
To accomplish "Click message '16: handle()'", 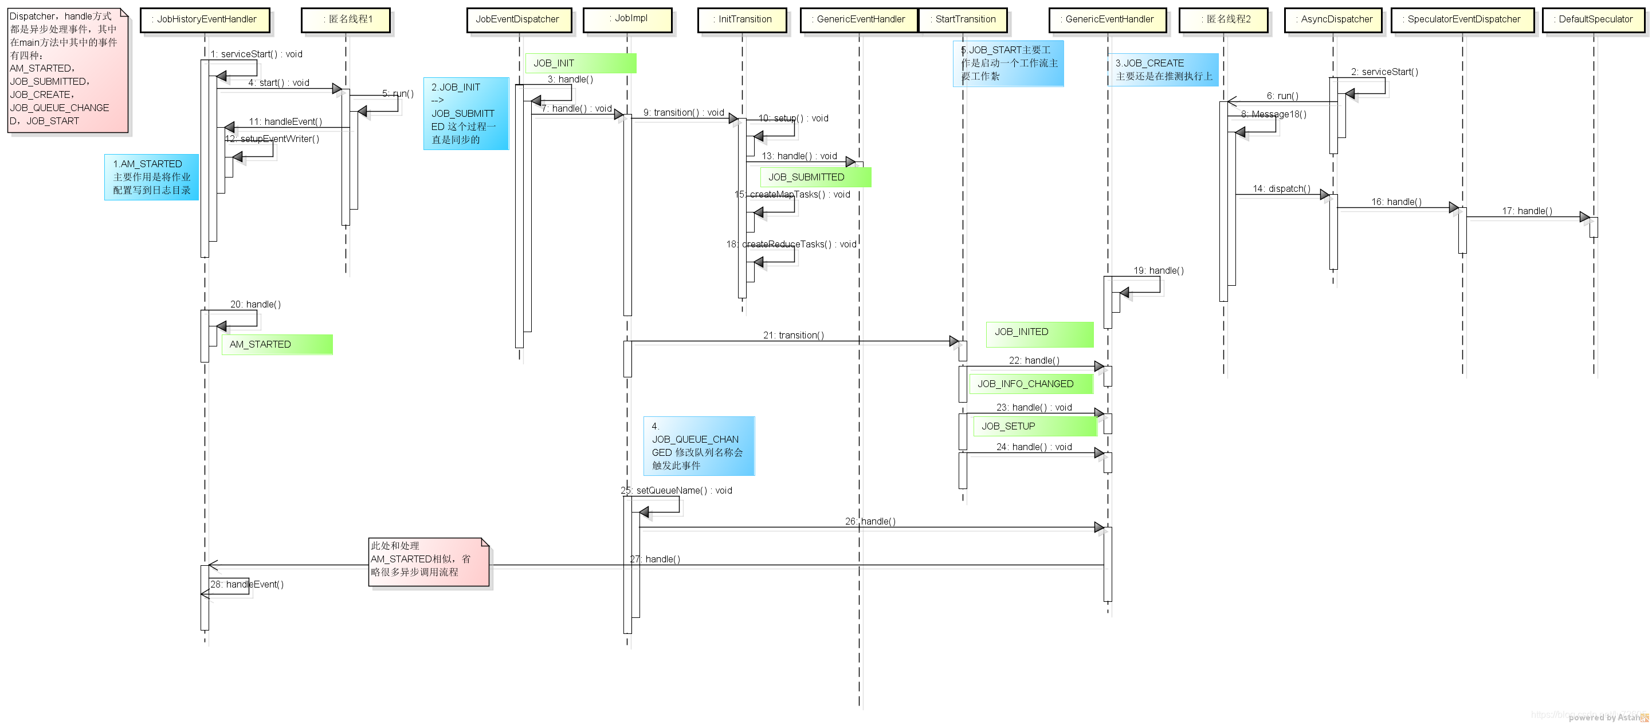I will click(x=1396, y=202).
